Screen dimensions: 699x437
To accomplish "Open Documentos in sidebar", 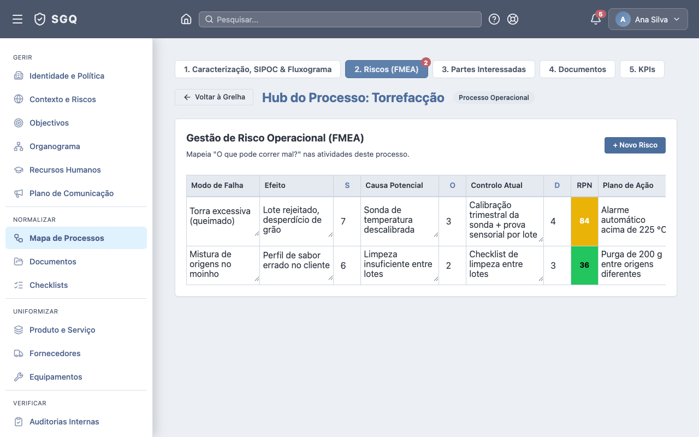I will (x=76, y=262).
